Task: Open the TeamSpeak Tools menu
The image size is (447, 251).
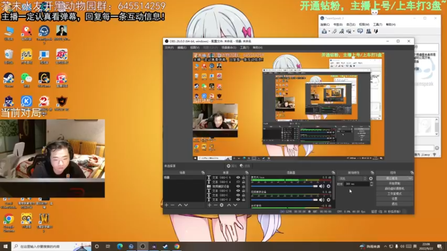Action: 378,25
